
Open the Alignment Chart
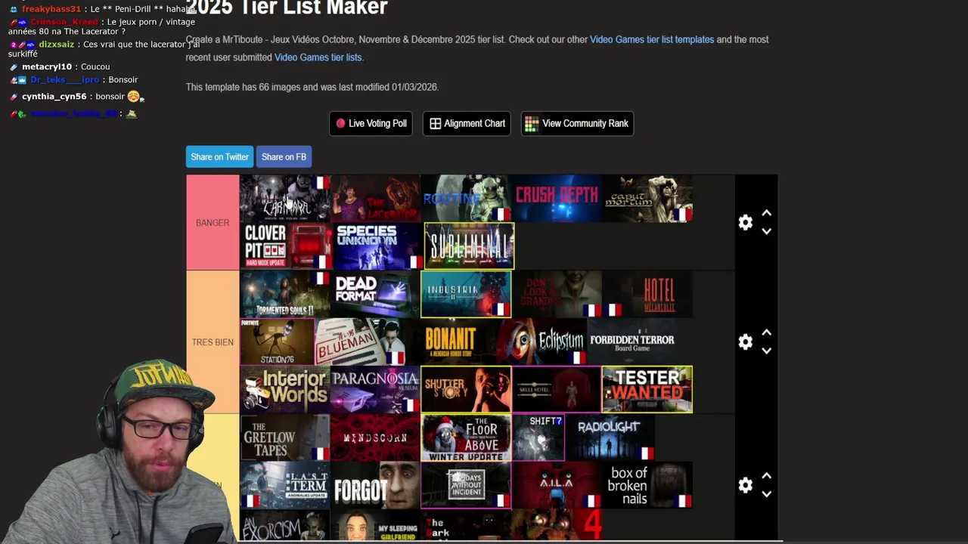[467, 123]
